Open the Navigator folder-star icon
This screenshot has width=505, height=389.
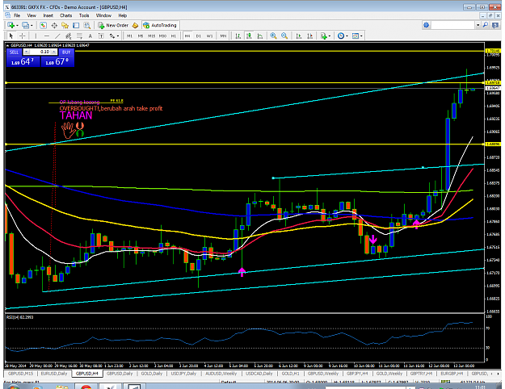click(x=65, y=25)
